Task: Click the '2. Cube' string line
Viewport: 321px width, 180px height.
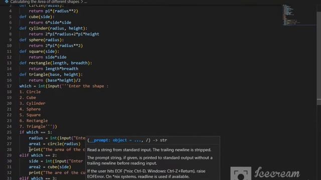Action: click(x=28, y=97)
